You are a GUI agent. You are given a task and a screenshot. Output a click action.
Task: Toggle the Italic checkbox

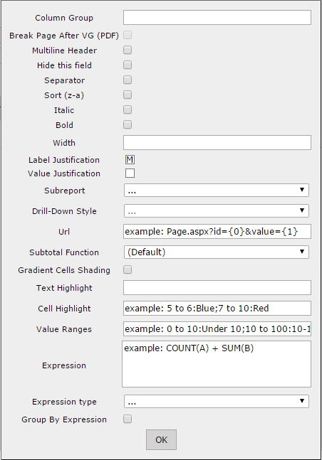[x=128, y=110]
